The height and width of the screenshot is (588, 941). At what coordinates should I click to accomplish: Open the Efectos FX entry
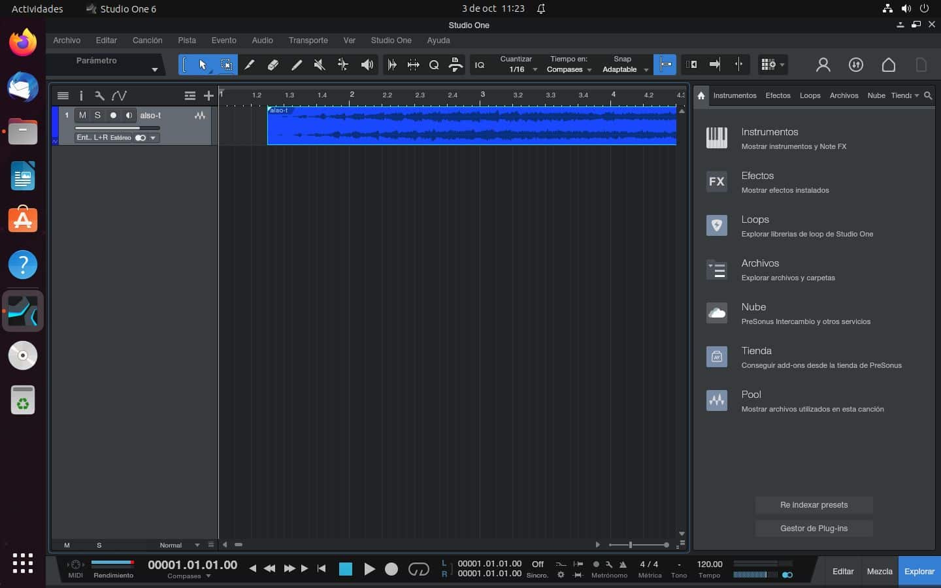point(717,182)
